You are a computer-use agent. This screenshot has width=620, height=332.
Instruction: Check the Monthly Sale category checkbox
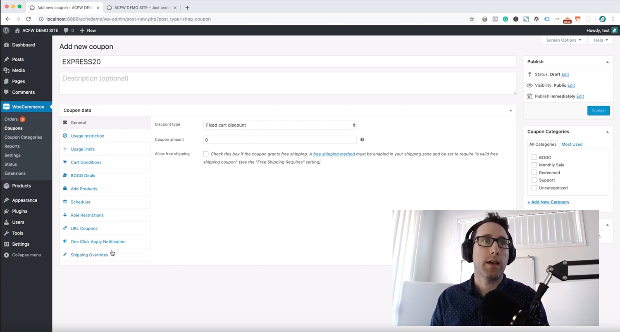(534, 165)
